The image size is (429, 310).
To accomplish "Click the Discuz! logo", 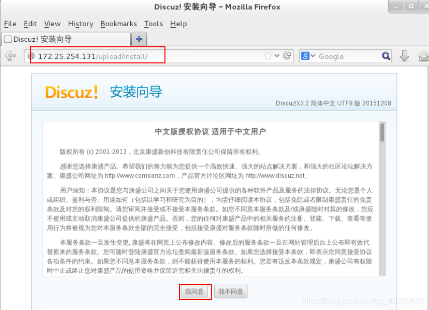I will [71, 92].
